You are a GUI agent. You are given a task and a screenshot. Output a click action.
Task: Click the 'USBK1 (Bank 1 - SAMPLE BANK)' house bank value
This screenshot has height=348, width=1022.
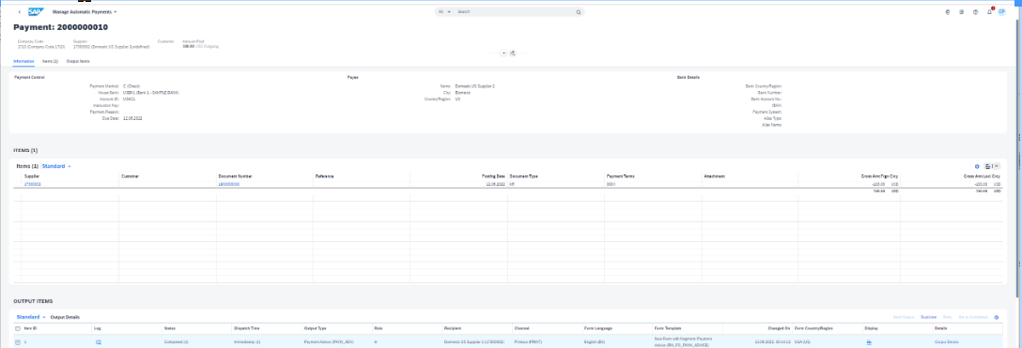coord(150,92)
